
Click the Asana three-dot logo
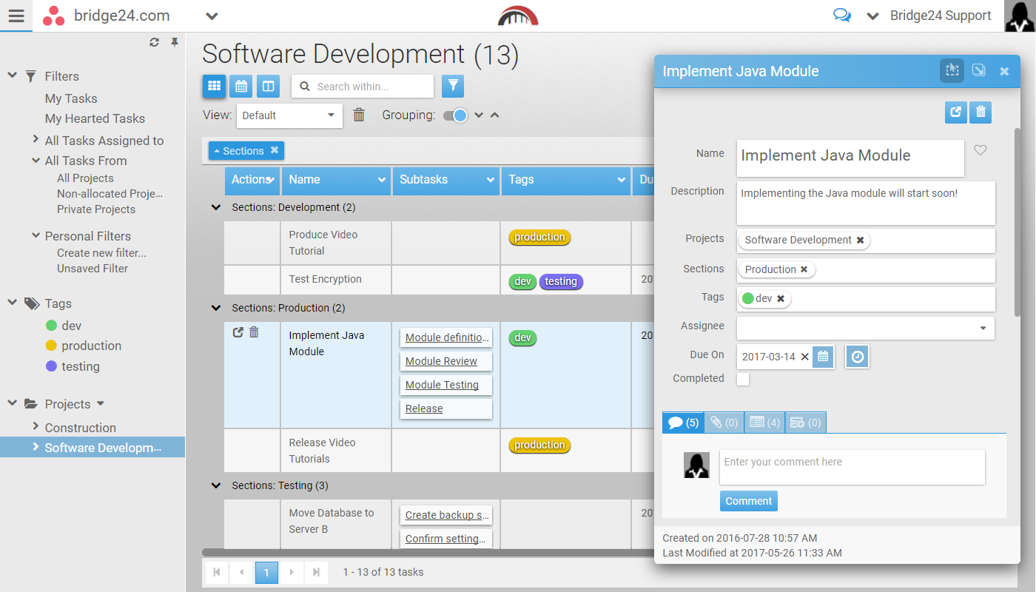tap(53, 16)
